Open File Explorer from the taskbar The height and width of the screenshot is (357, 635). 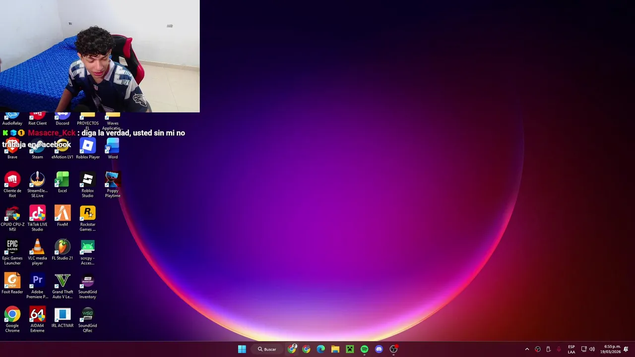click(335, 349)
